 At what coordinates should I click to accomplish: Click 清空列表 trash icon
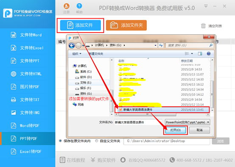(x=203, y=26)
